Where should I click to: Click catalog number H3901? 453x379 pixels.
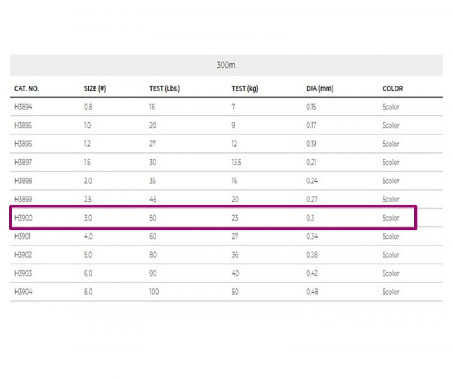point(24,236)
